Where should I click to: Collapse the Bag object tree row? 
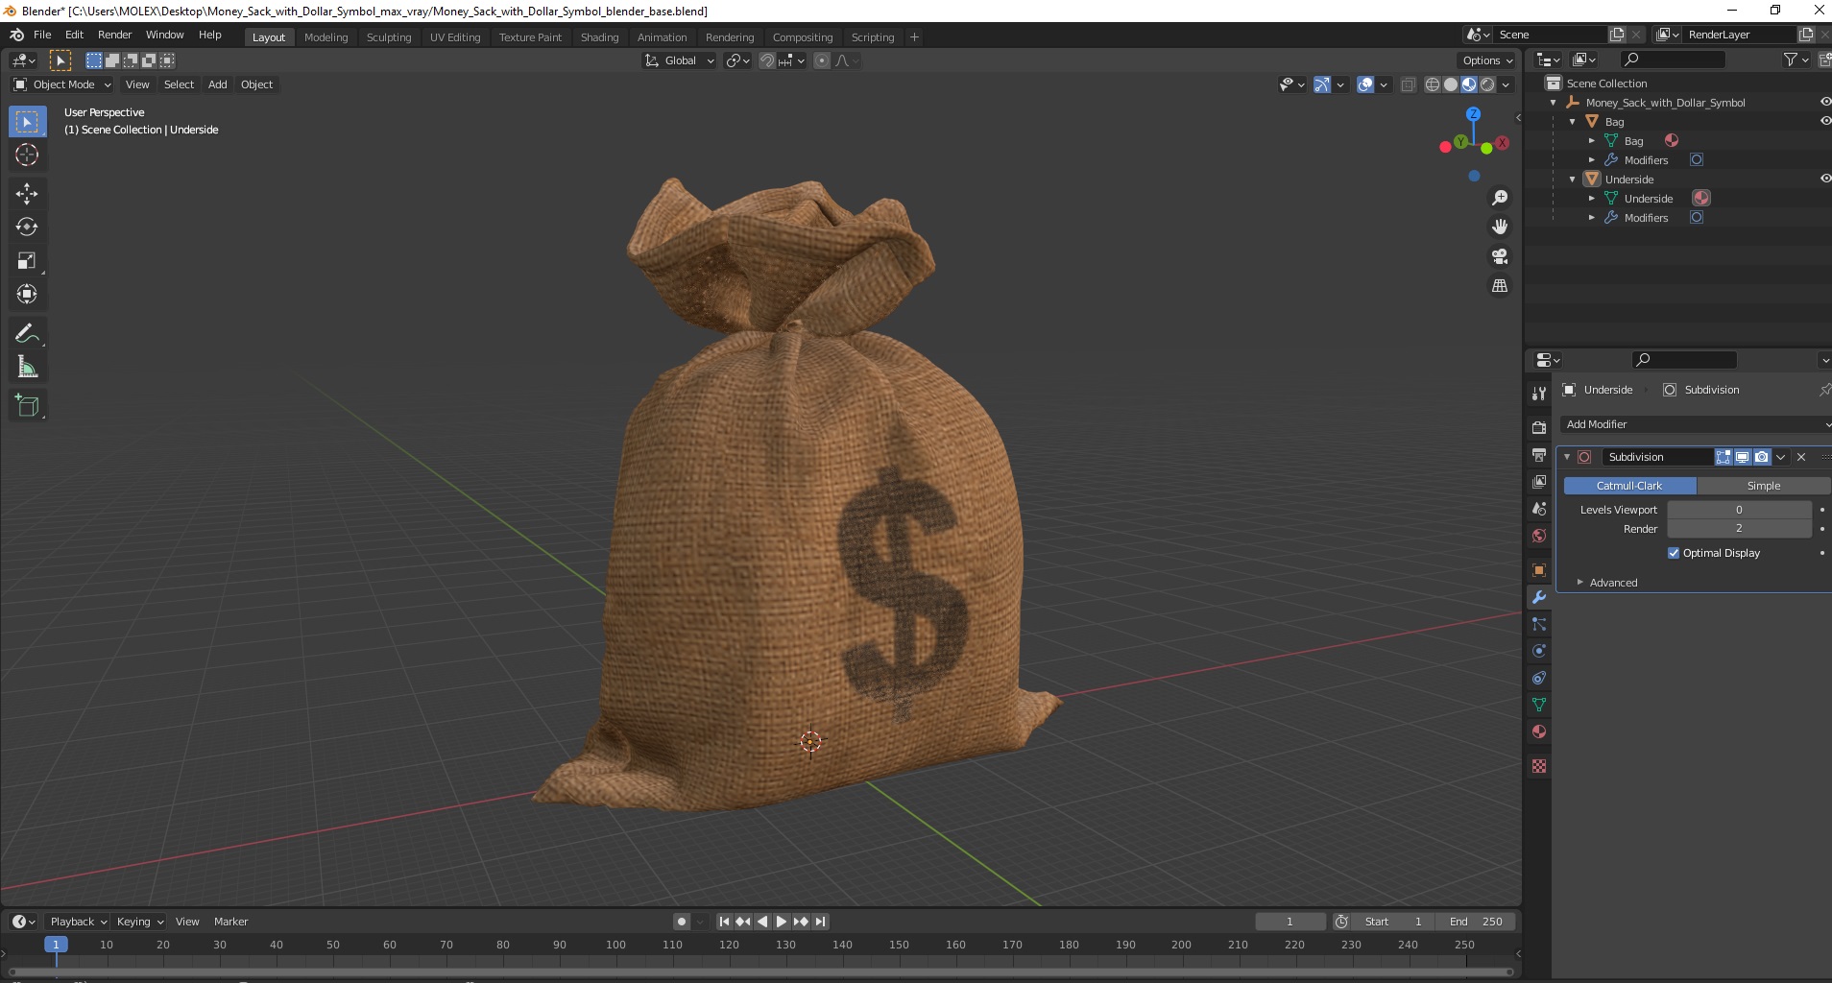(1572, 122)
